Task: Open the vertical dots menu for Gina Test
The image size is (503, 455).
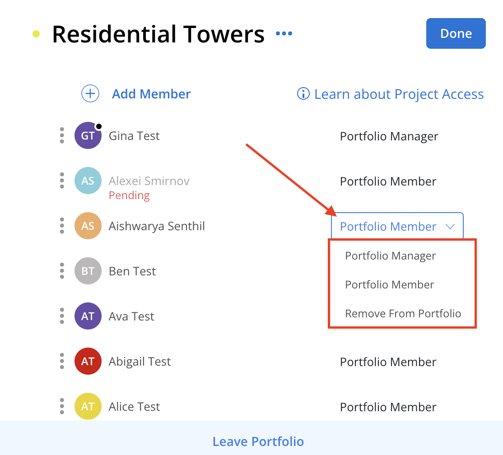Action: pos(62,135)
